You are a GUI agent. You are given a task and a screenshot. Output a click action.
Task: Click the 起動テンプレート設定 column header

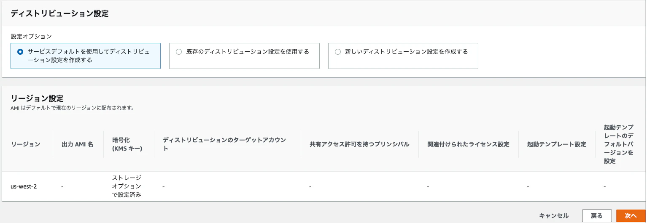pyautogui.click(x=557, y=144)
